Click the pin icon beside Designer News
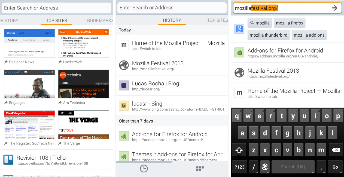The image size is (344, 177). 6,62
